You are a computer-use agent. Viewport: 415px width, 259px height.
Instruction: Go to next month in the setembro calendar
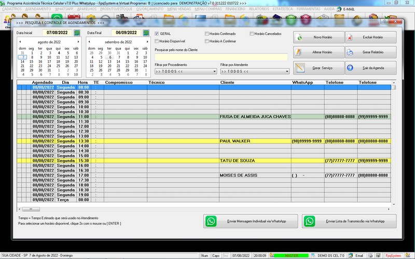147,42
